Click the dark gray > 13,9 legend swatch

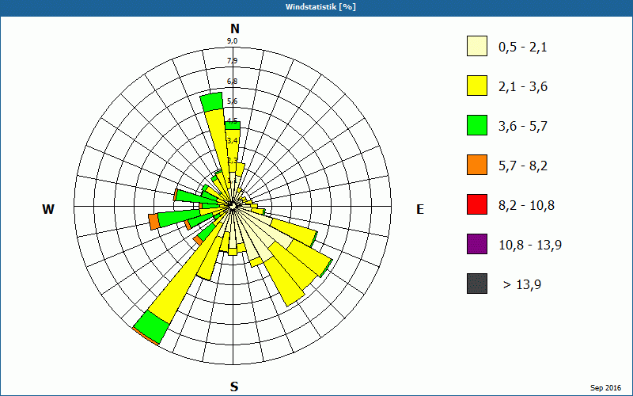point(477,284)
